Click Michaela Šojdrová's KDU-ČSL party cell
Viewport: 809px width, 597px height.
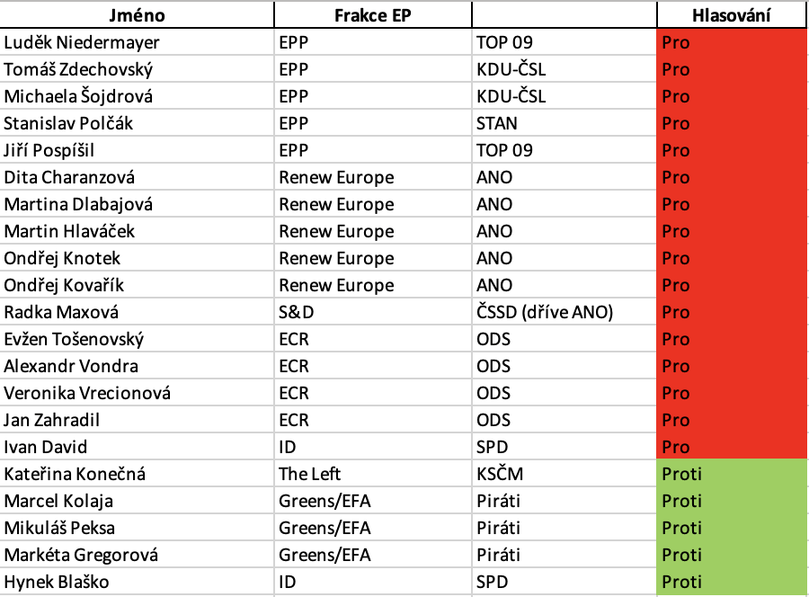[564, 96]
